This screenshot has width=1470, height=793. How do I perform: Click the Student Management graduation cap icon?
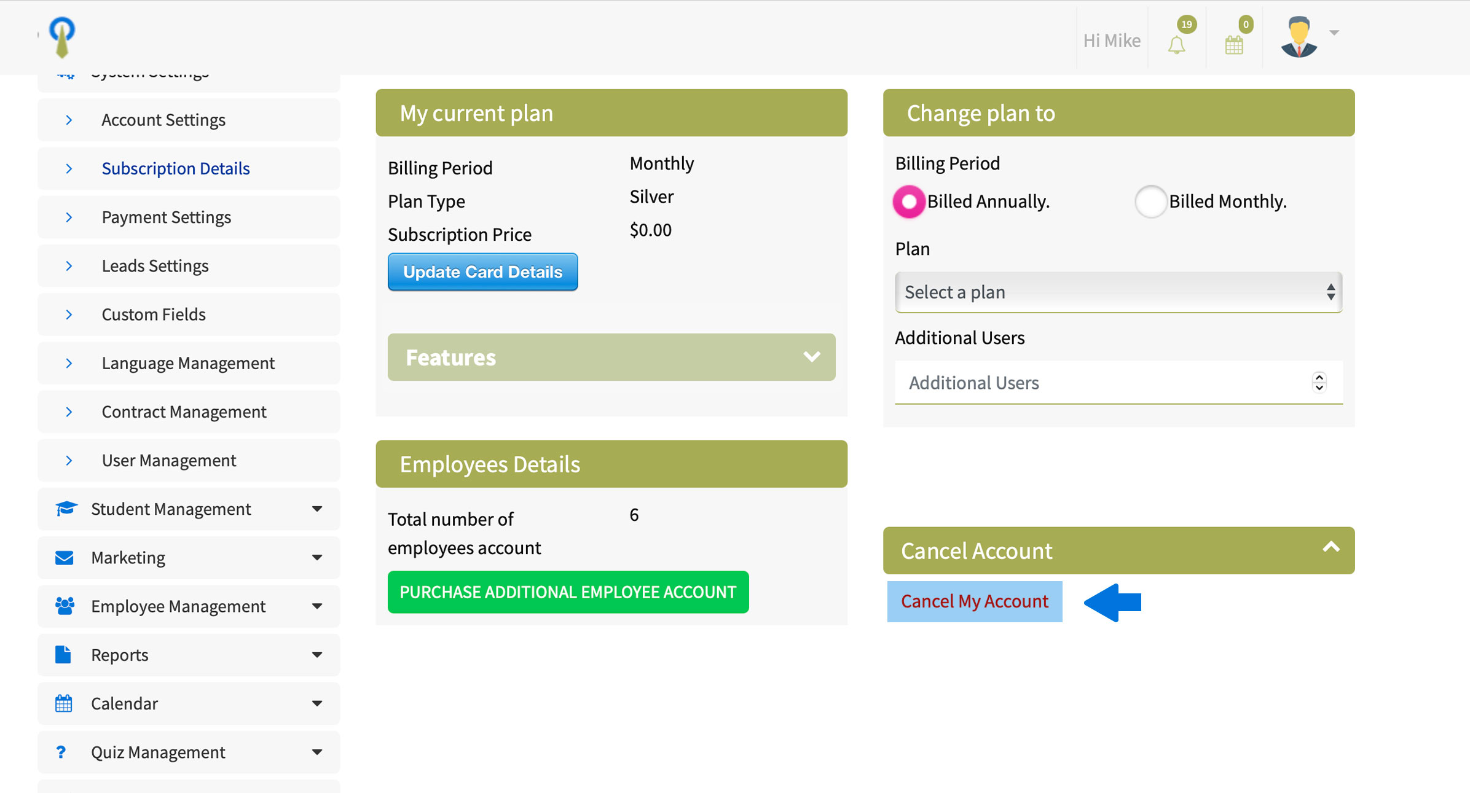pos(66,509)
